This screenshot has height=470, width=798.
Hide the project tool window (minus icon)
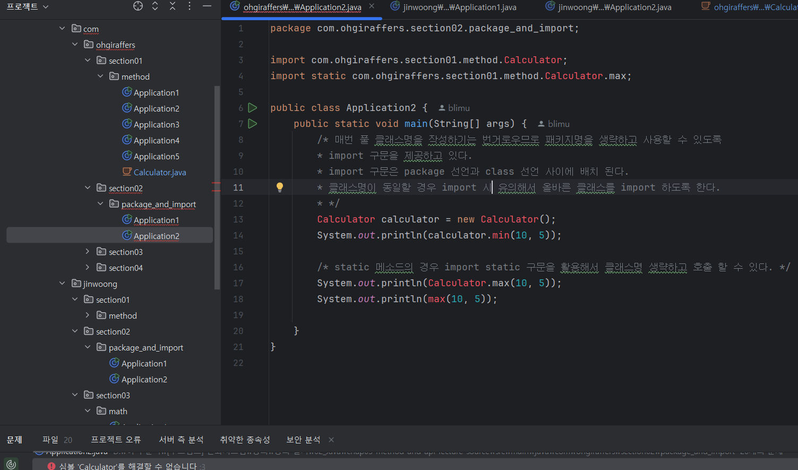click(x=207, y=6)
